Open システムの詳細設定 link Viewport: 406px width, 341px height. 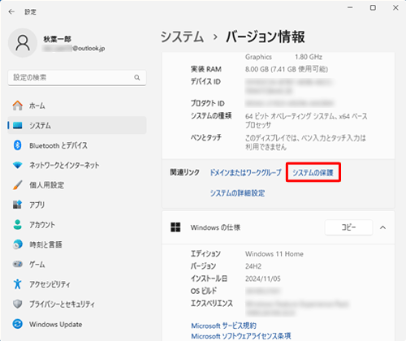(x=237, y=193)
